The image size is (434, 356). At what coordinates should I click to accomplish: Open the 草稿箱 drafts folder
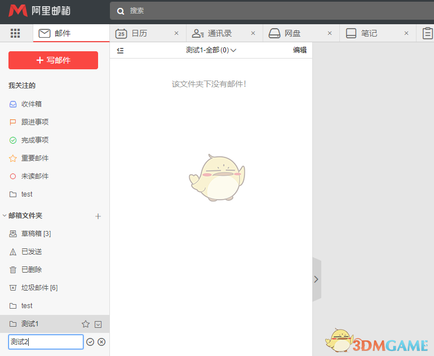coord(36,233)
